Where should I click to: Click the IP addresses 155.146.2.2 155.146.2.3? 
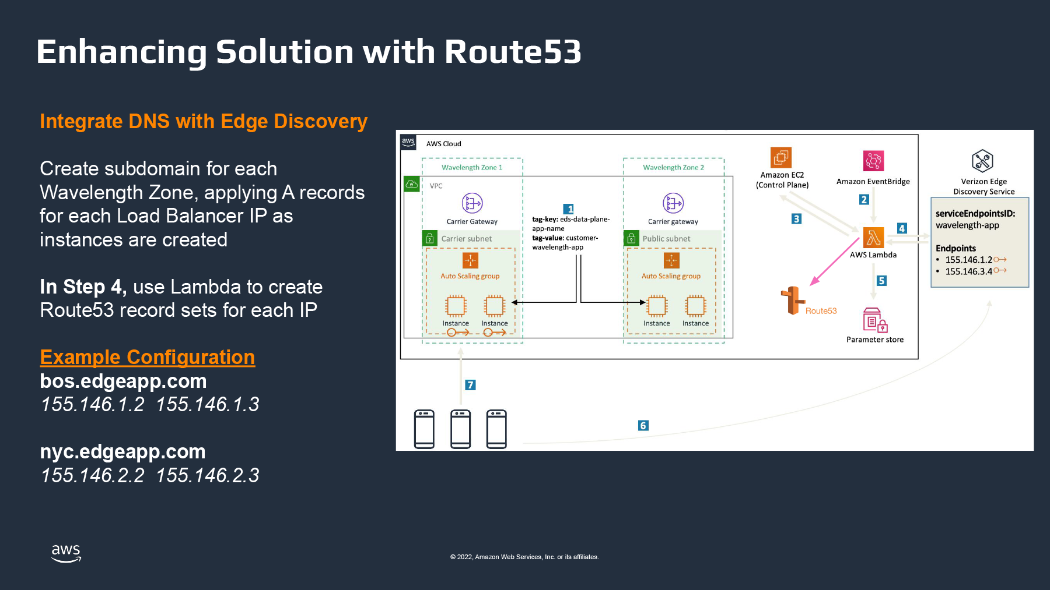click(150, 475)
